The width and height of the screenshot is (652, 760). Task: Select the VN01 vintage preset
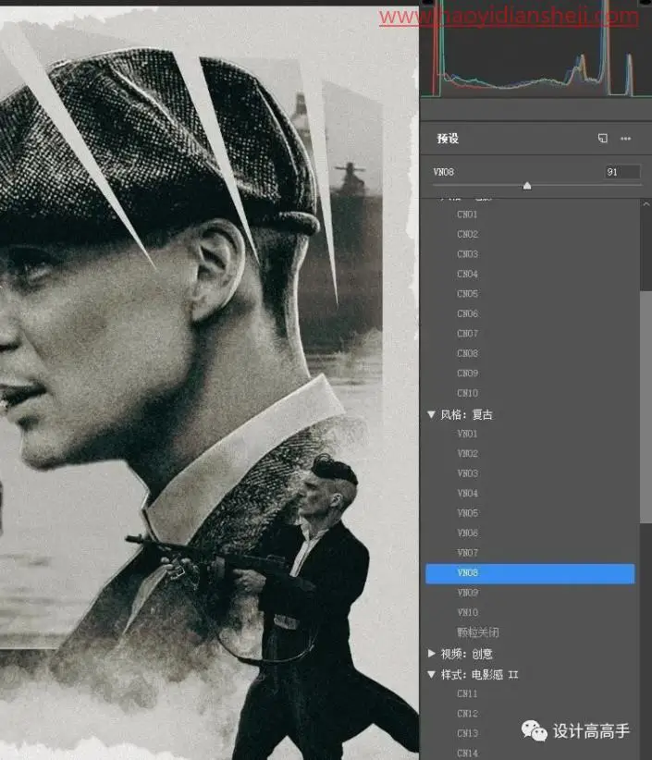click(467, 434)
